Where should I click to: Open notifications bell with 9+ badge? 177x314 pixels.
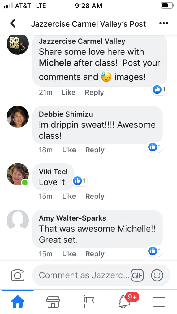tap(124, 302)
